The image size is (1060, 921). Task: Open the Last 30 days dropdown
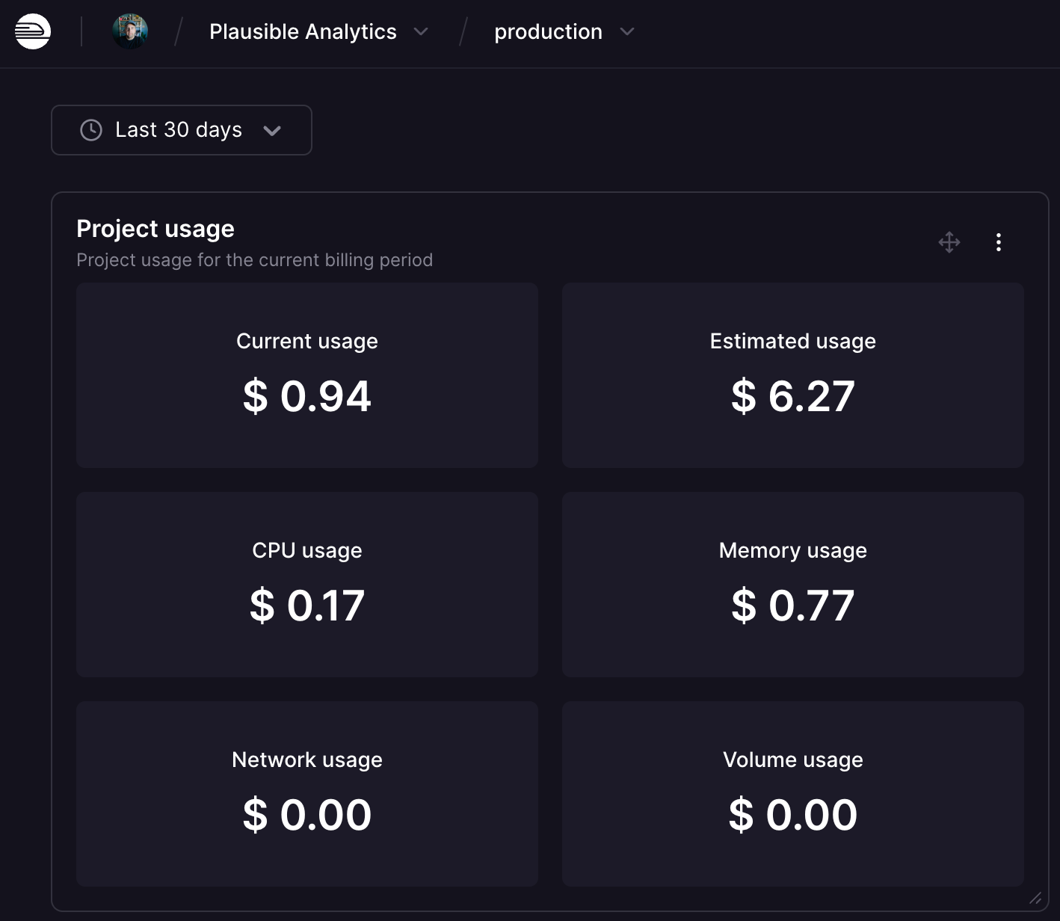[182, 130]
